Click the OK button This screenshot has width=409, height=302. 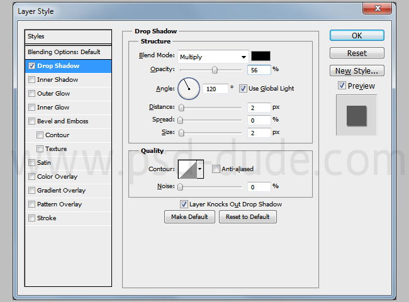click(x=357, y=35)
